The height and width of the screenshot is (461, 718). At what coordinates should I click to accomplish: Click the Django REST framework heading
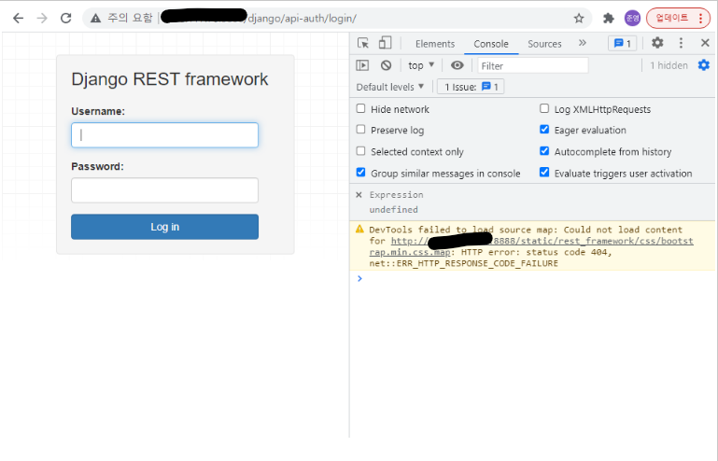tap(170, 79)
